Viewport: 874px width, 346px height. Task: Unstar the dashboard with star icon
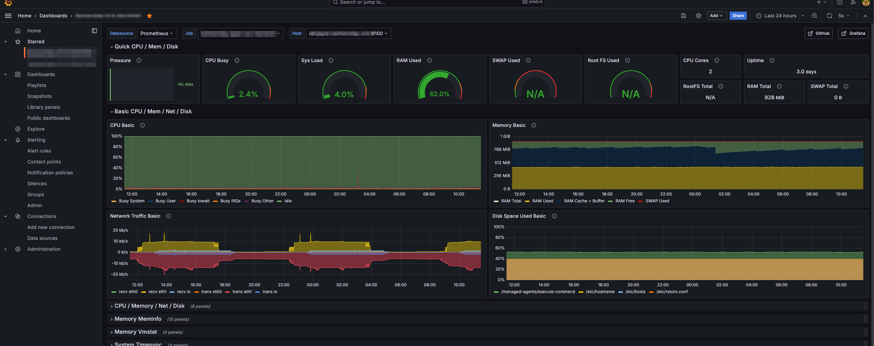[149, 16]
